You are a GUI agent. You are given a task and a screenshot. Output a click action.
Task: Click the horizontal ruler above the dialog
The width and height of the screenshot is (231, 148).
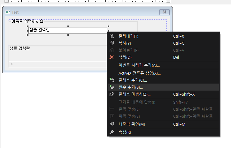click(x=87, y=1)
